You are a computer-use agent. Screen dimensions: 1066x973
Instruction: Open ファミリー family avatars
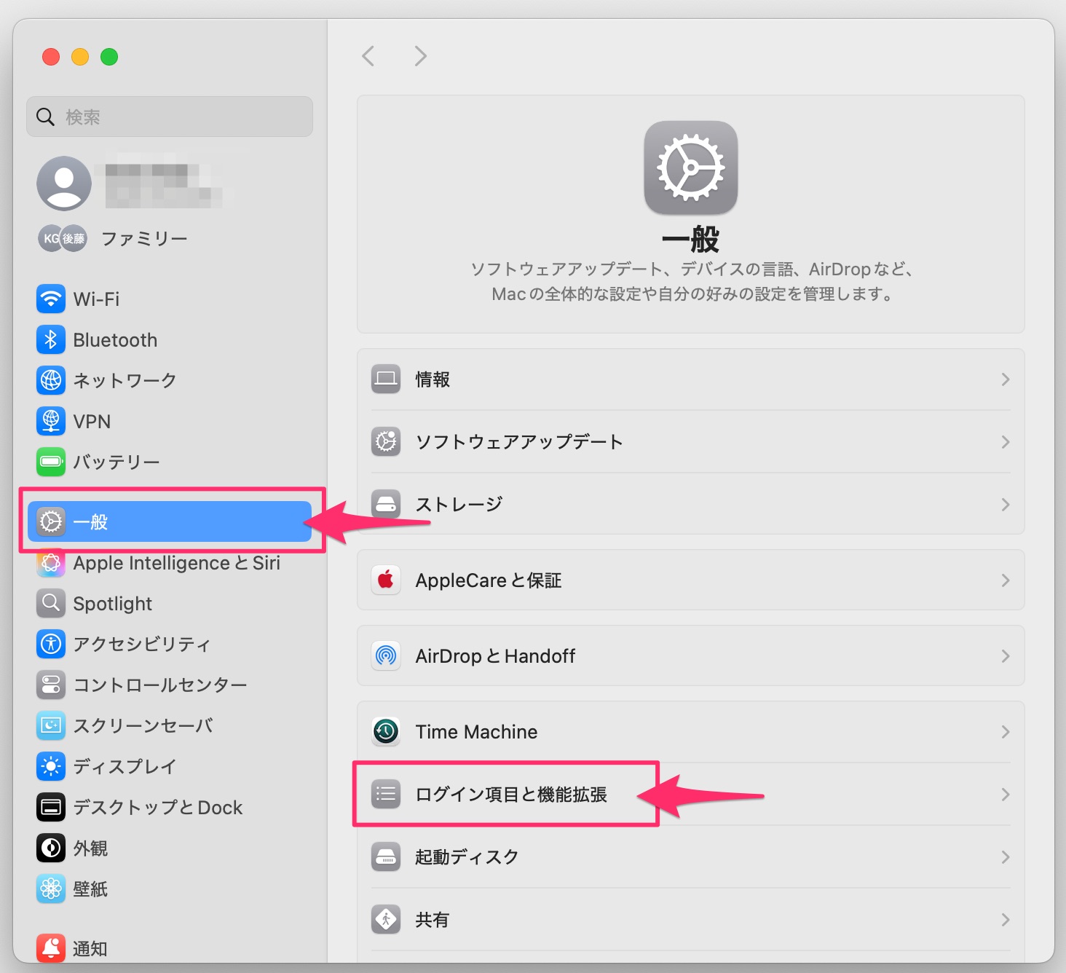point(63,238)
